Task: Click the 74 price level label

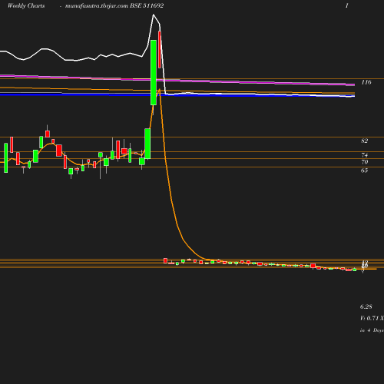Action: [x=365, y=155]
